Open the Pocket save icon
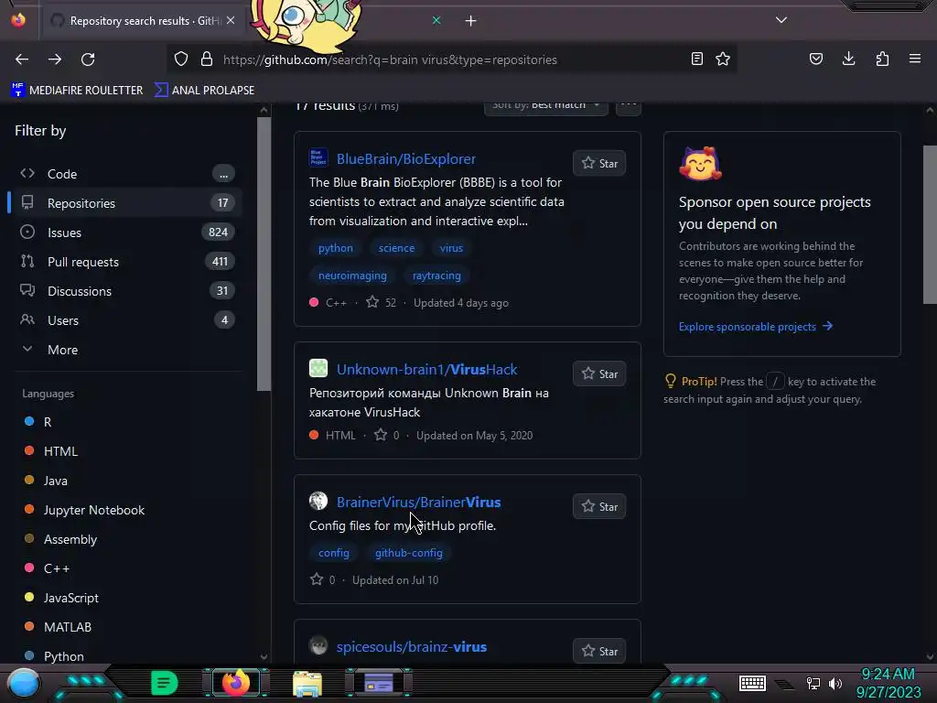 (816, 59)
